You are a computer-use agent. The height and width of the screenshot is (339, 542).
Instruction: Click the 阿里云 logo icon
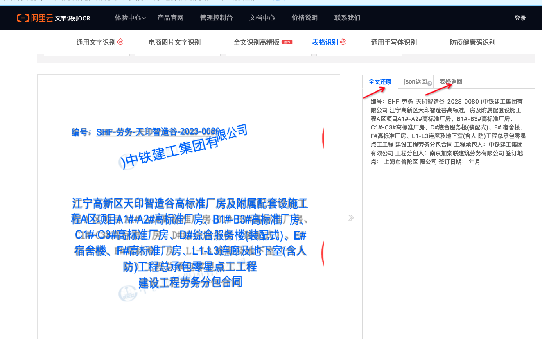(34, 18)
